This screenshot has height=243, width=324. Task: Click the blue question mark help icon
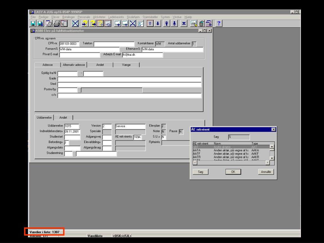[x=219, y=23]
